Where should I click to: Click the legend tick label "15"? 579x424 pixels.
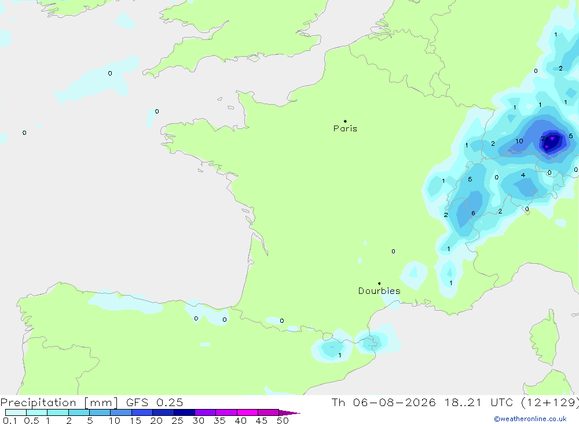point(135,421)
